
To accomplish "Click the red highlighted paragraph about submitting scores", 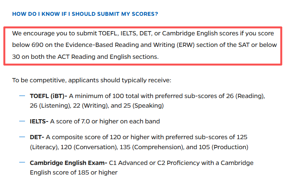I will pos(143,46).
